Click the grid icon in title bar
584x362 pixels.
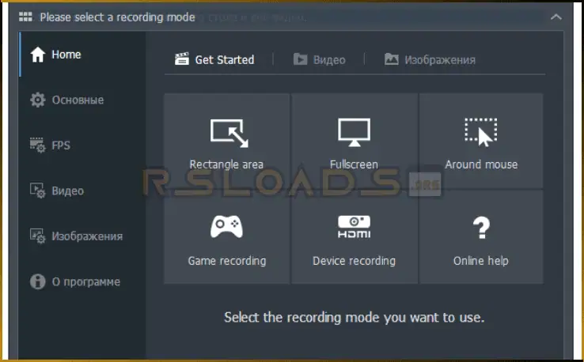coord(25,17)
